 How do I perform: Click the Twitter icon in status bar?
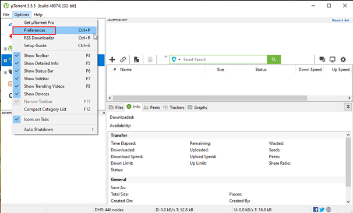322,210
